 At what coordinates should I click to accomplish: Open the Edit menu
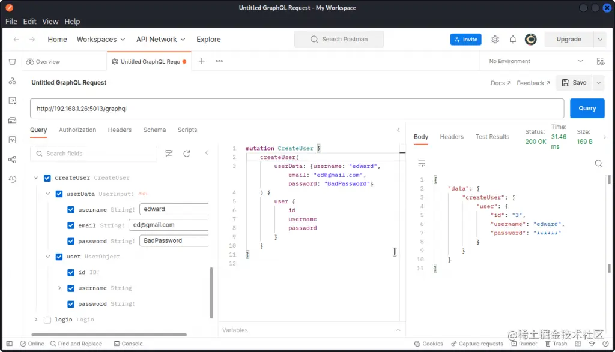pyautogui.click(x=29, y=22)
